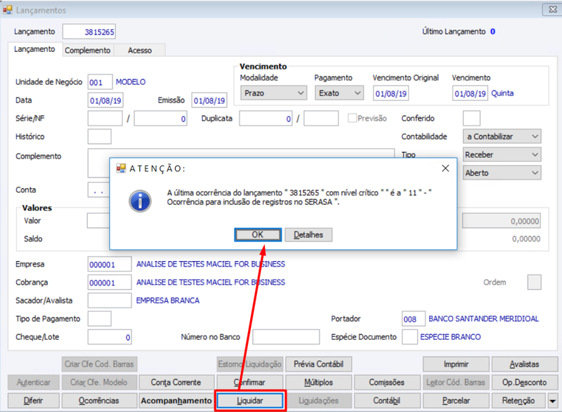
Task: Click the EMPRESA BRANCA text
Action: [x=168, y=300]
